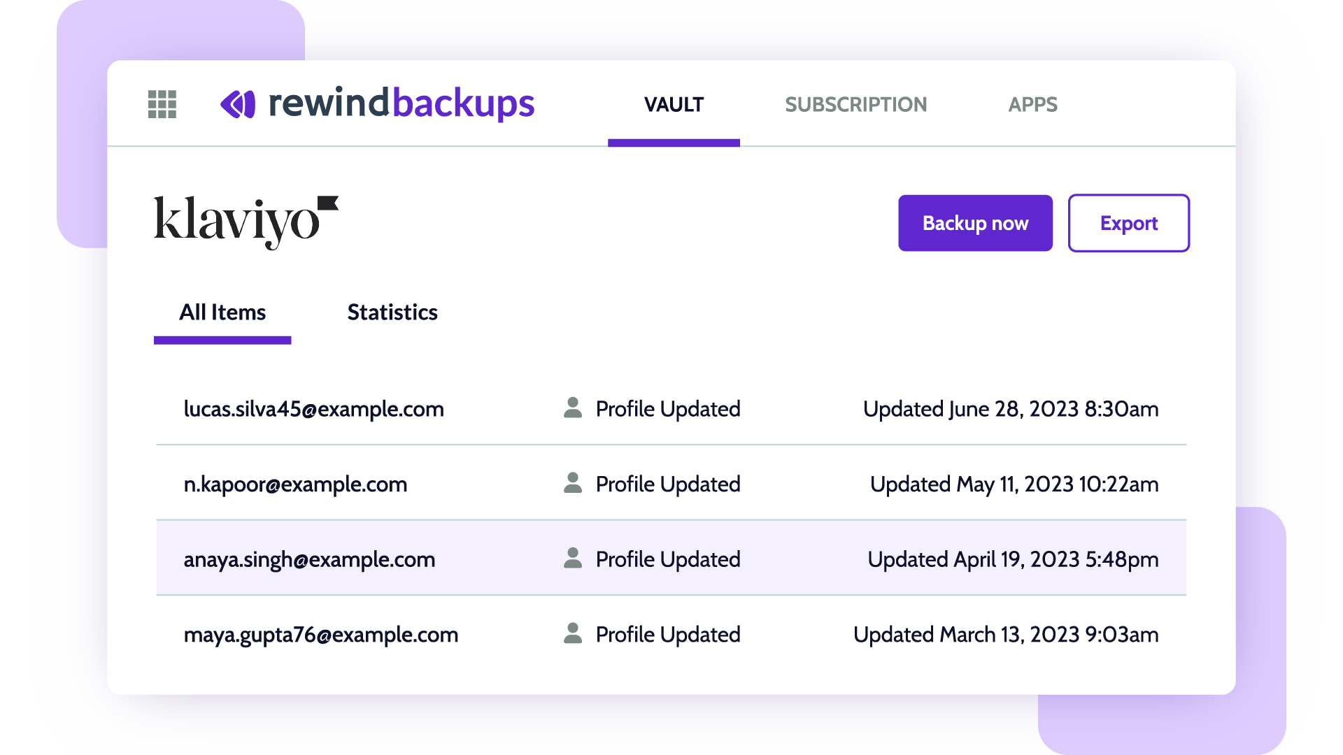Click the rewindbackups wordmark text
Image resolution: width=1343 pixels, height=755 pixels.
pos(402,104)
